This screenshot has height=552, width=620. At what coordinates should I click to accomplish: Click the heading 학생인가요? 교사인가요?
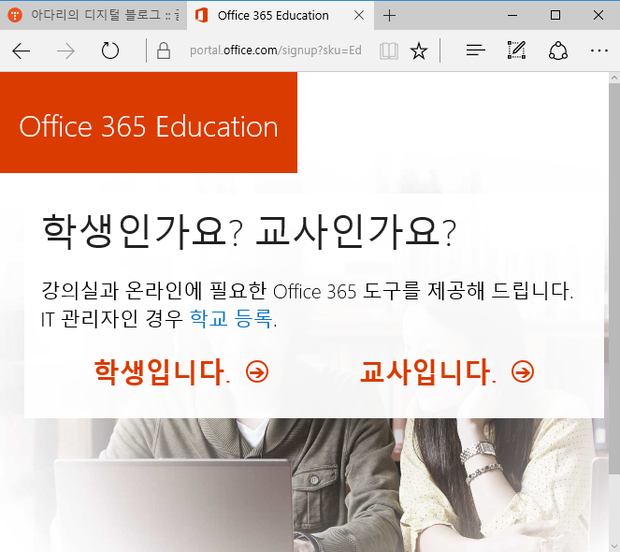[249, 231]
